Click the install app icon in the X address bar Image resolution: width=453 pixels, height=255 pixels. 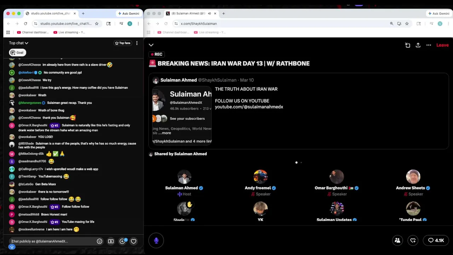[399, 24]
